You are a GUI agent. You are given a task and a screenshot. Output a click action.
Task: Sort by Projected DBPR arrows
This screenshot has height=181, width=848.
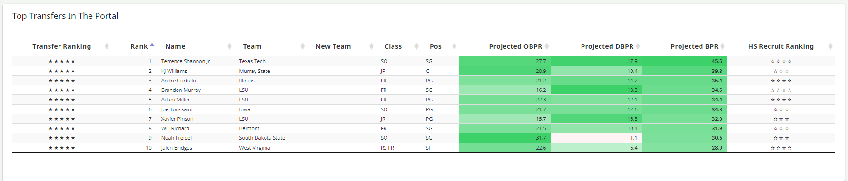tap(638, 46)
